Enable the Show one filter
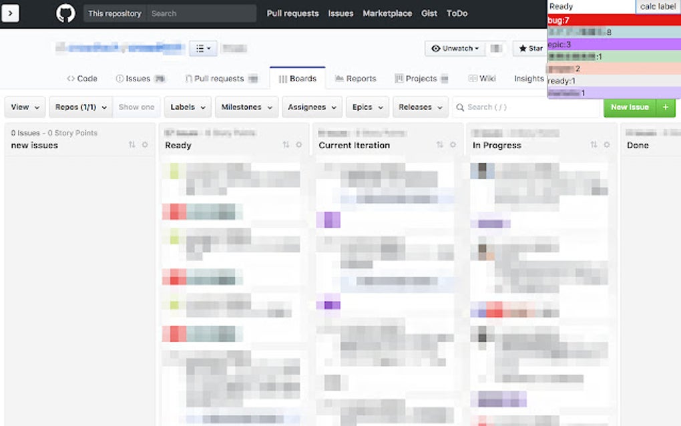 136,107
